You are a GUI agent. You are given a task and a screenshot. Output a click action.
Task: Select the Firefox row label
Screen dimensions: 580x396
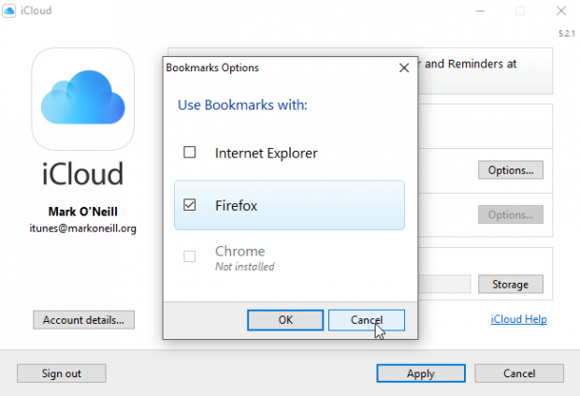coord(235,205)
